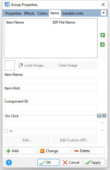
Task: Enable the In checkbox
Action: (6, 131)
